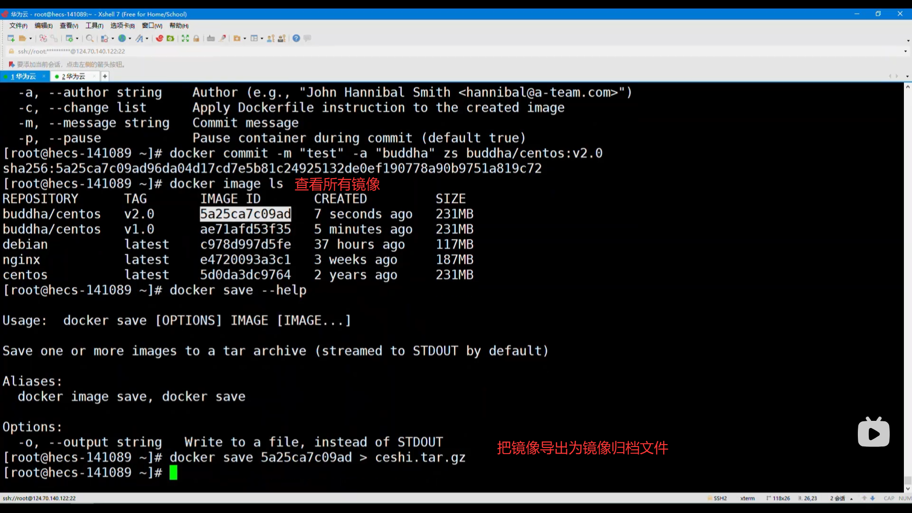Click the terminal vertical scrollbar down arrow
The height and width of the screenshot is (513, 912).
[907, 488]
